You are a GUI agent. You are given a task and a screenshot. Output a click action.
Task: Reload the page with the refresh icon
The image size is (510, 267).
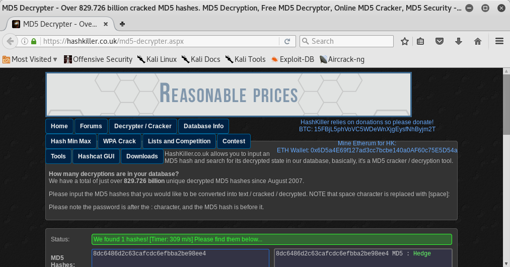(287, 41)
